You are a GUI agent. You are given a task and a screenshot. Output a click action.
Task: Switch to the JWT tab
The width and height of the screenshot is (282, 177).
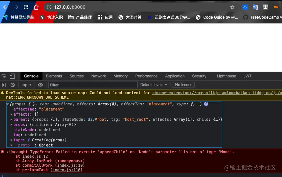point(247,76)
